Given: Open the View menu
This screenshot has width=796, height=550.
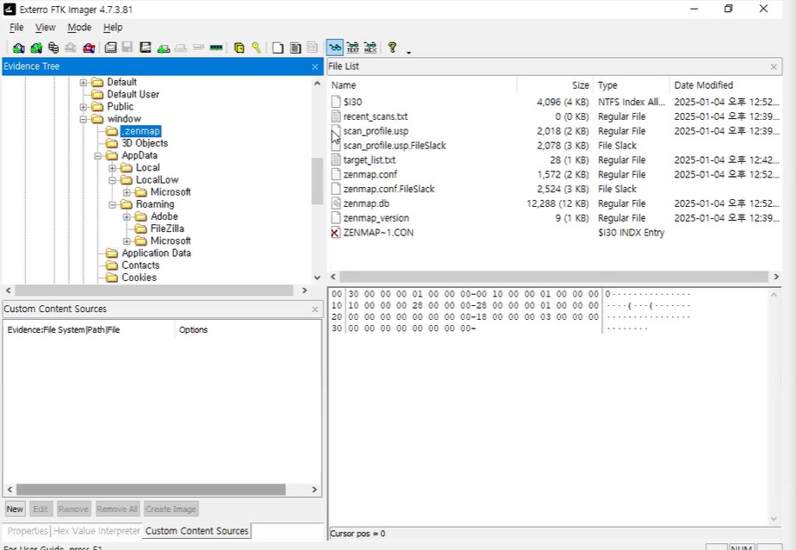Looking at the screenshot, I should [x=45, y=28].
